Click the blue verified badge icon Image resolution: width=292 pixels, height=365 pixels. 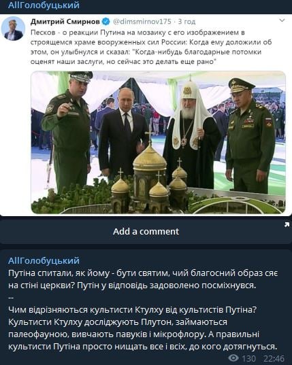[106, 22]
